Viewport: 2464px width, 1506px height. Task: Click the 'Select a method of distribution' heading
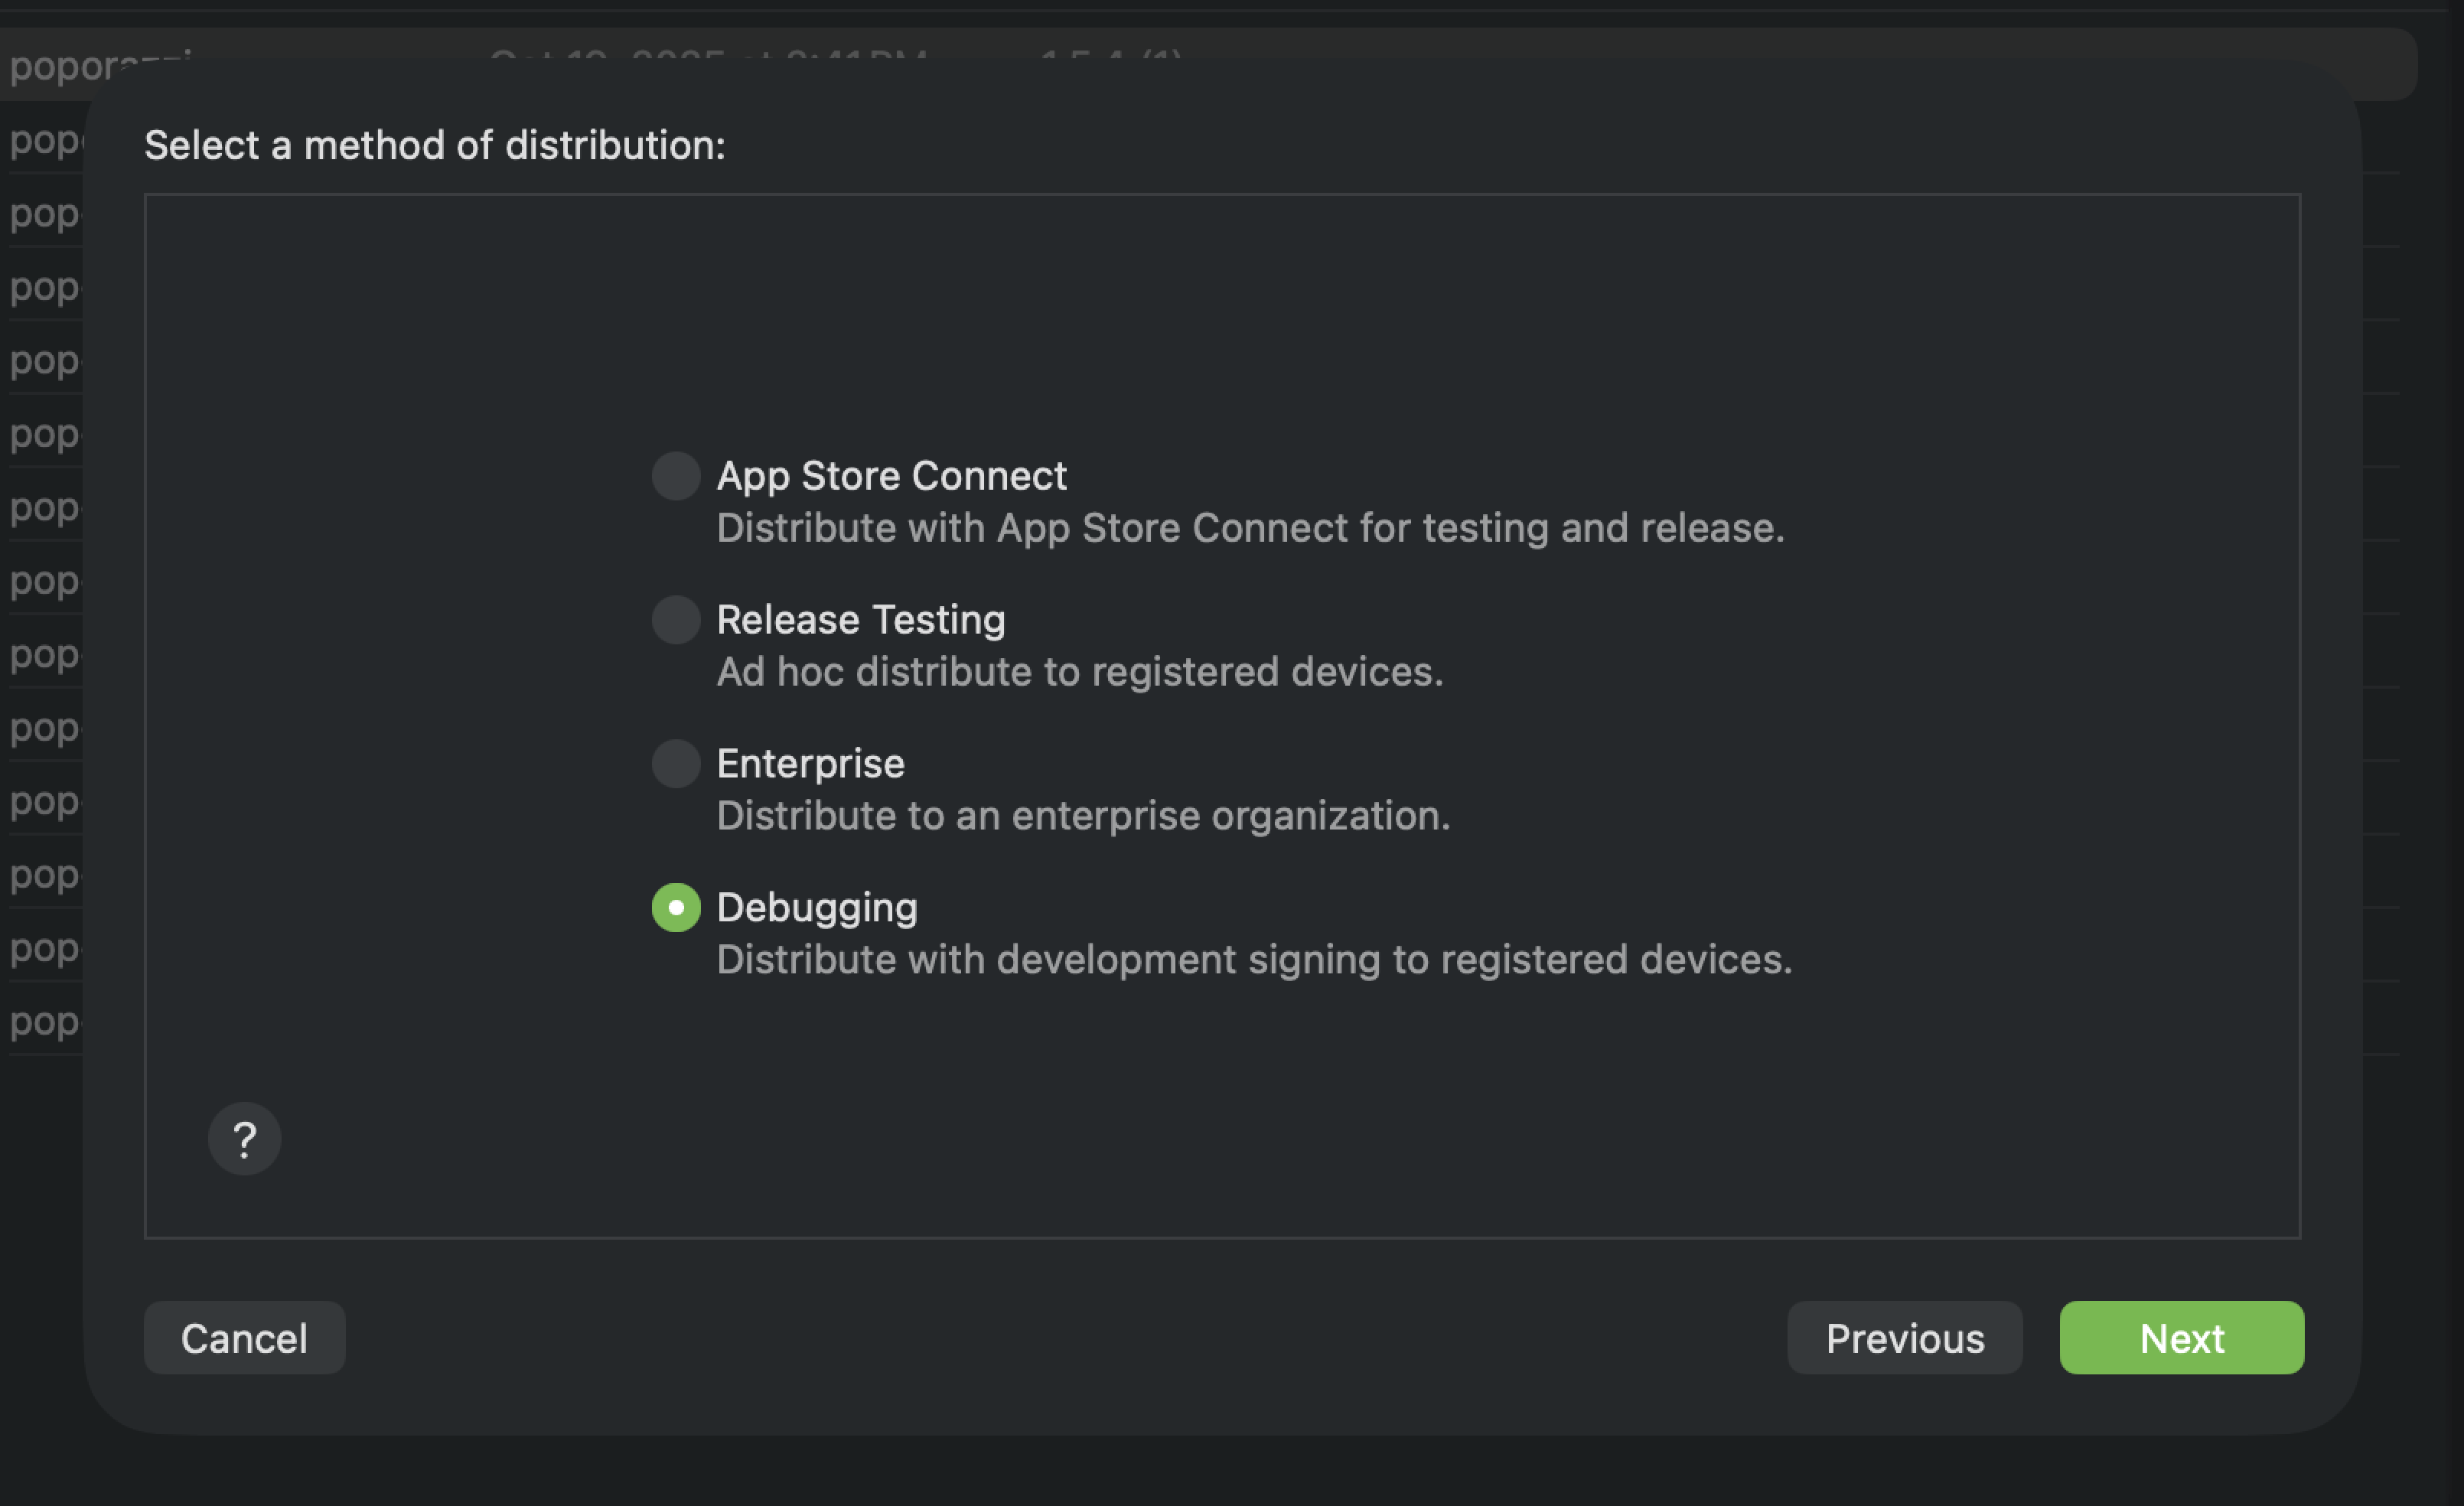(434, 146)
